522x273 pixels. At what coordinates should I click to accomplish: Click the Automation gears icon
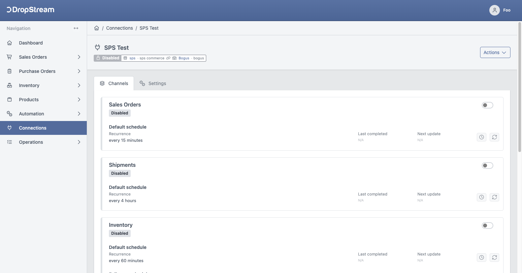(x=10, y=114)
